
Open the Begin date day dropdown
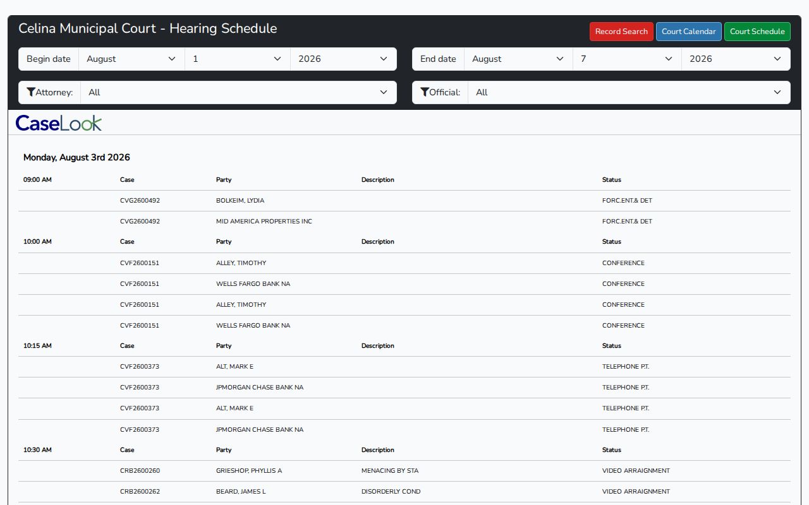[x=238, y=59]
